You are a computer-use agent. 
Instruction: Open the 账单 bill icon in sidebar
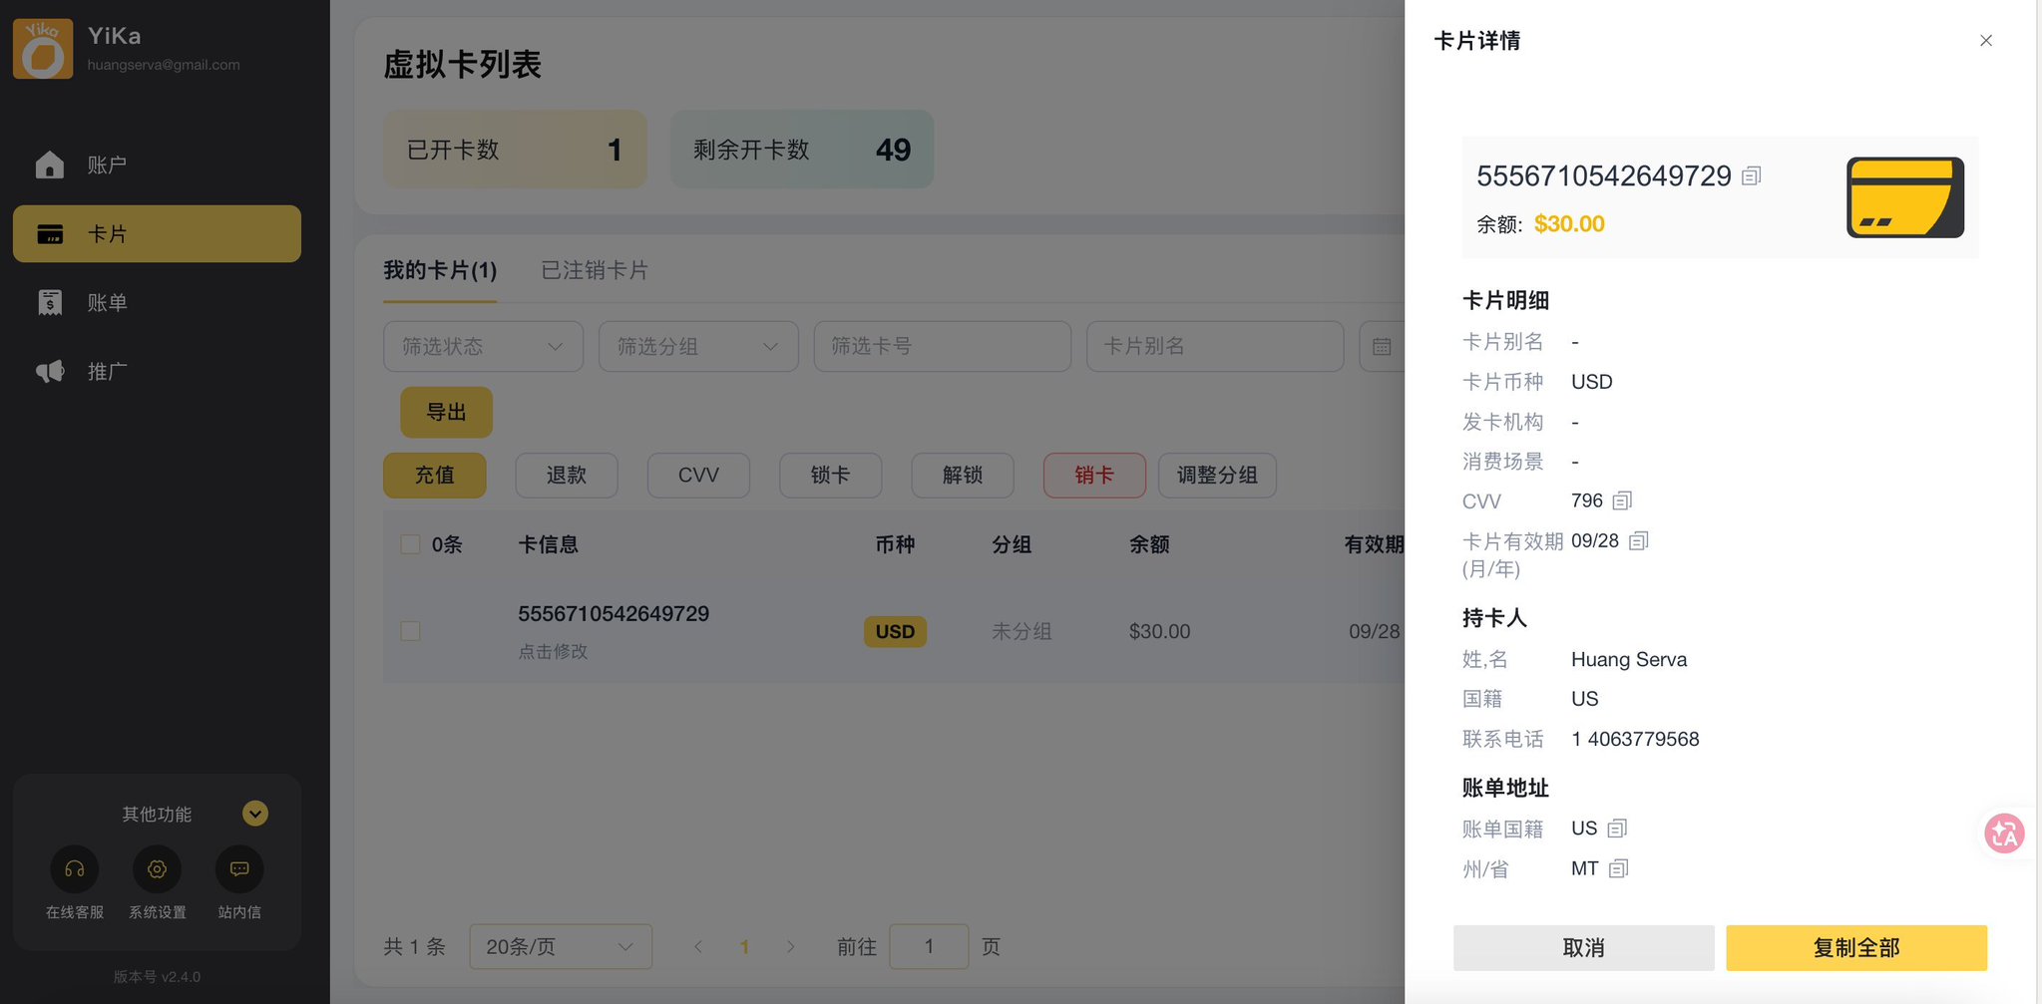[49, 302]
